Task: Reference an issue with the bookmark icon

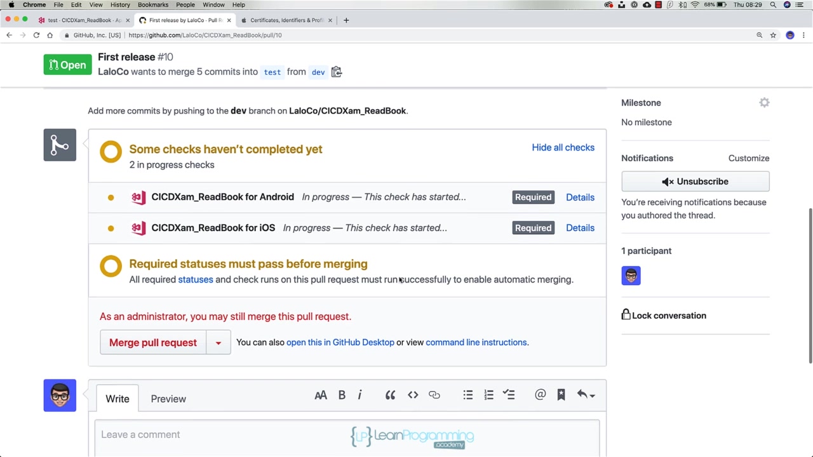Action: tap(561, 395)
